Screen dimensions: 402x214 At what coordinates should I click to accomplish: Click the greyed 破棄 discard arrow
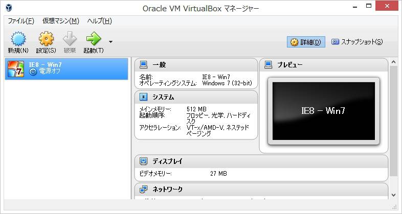pos(70,39)
